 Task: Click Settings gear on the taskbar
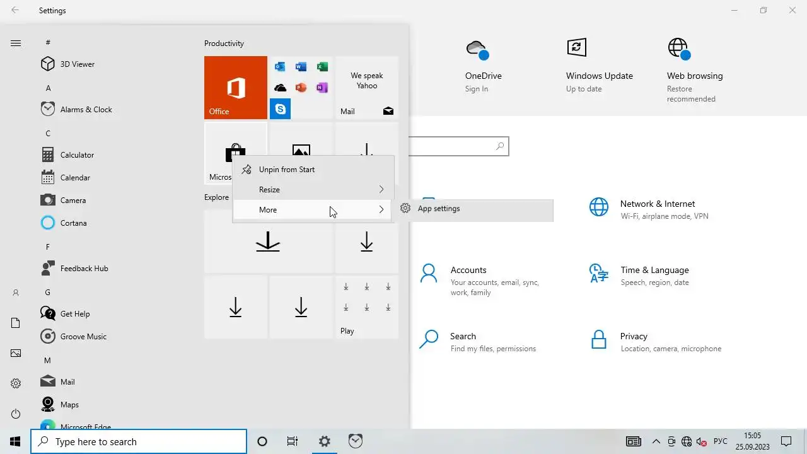click(x=324, y=441)
